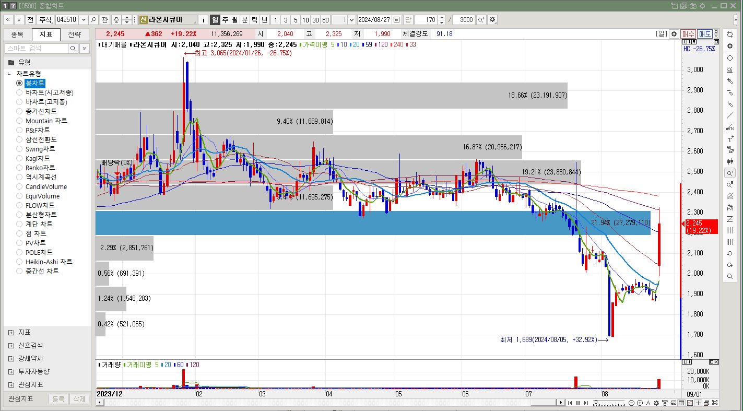Viewport: 743px width, 411px height.
Task: Click the zoom in plus circle icon
Action: click(640, 403)
